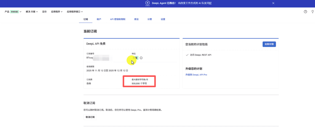The image size is (315, 132).
Task: Close the DeepL Agent announcement banner
Action: [x=273, y=3]
